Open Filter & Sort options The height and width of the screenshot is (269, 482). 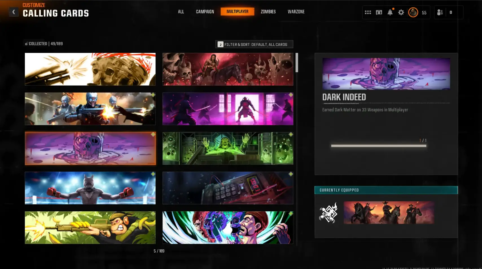(x=254, y=44)
